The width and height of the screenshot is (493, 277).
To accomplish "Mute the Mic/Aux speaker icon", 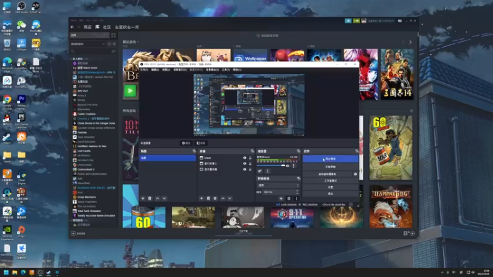I will (288, 166).
